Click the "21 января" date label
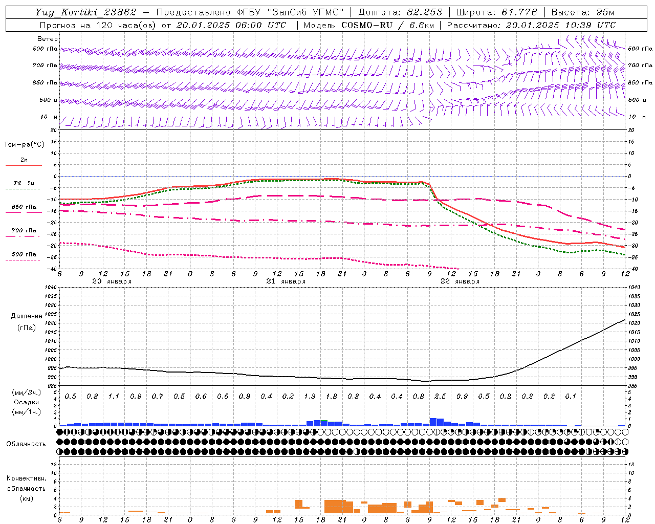 [286, 281]
